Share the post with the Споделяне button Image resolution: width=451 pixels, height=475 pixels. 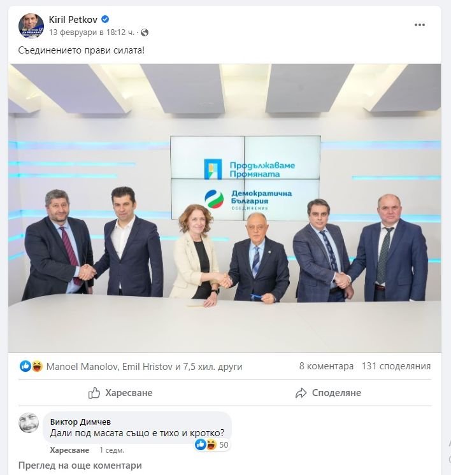click(x=328, y=393)
